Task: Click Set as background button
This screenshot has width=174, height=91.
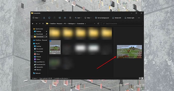Action: click(102, 18)
